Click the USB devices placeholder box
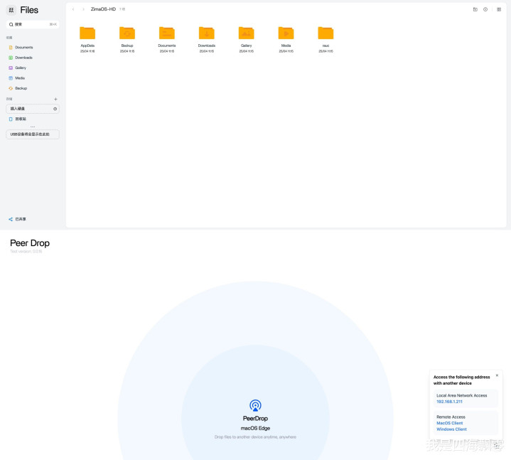 click(33, 134)
